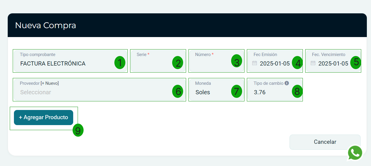Click the calendar icon in Fec Emisión
Screen dimensions: 371x166
(x=254, y=63)
